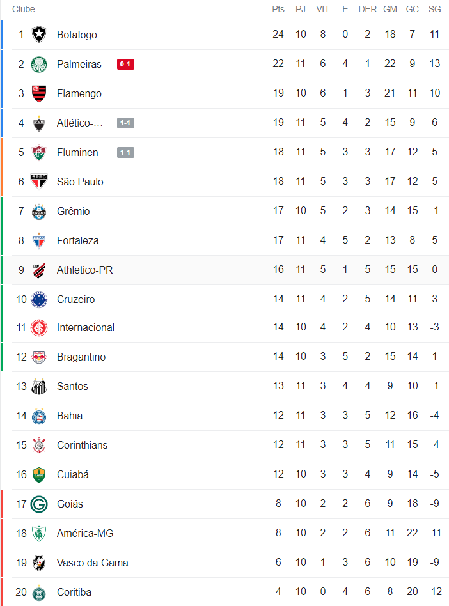
Task: Click the São Paulo club crest
Action: [x=39, y=182]
